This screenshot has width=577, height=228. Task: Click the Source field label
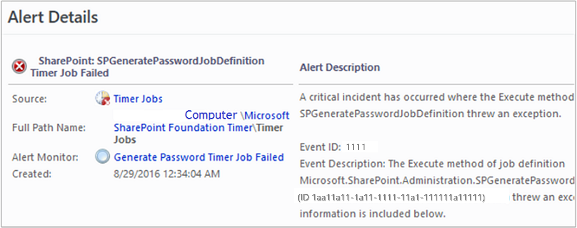pos(29,99)
